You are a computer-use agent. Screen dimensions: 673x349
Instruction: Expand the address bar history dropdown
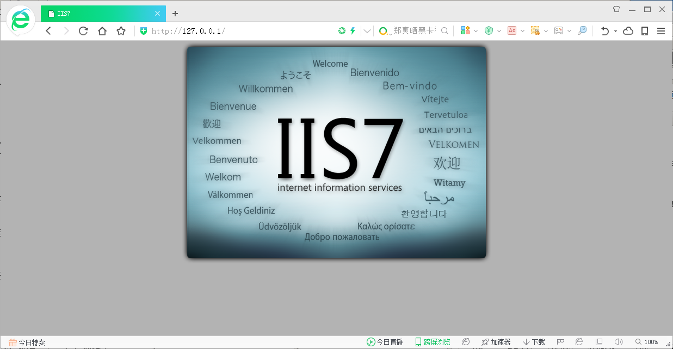coord(367,31)
